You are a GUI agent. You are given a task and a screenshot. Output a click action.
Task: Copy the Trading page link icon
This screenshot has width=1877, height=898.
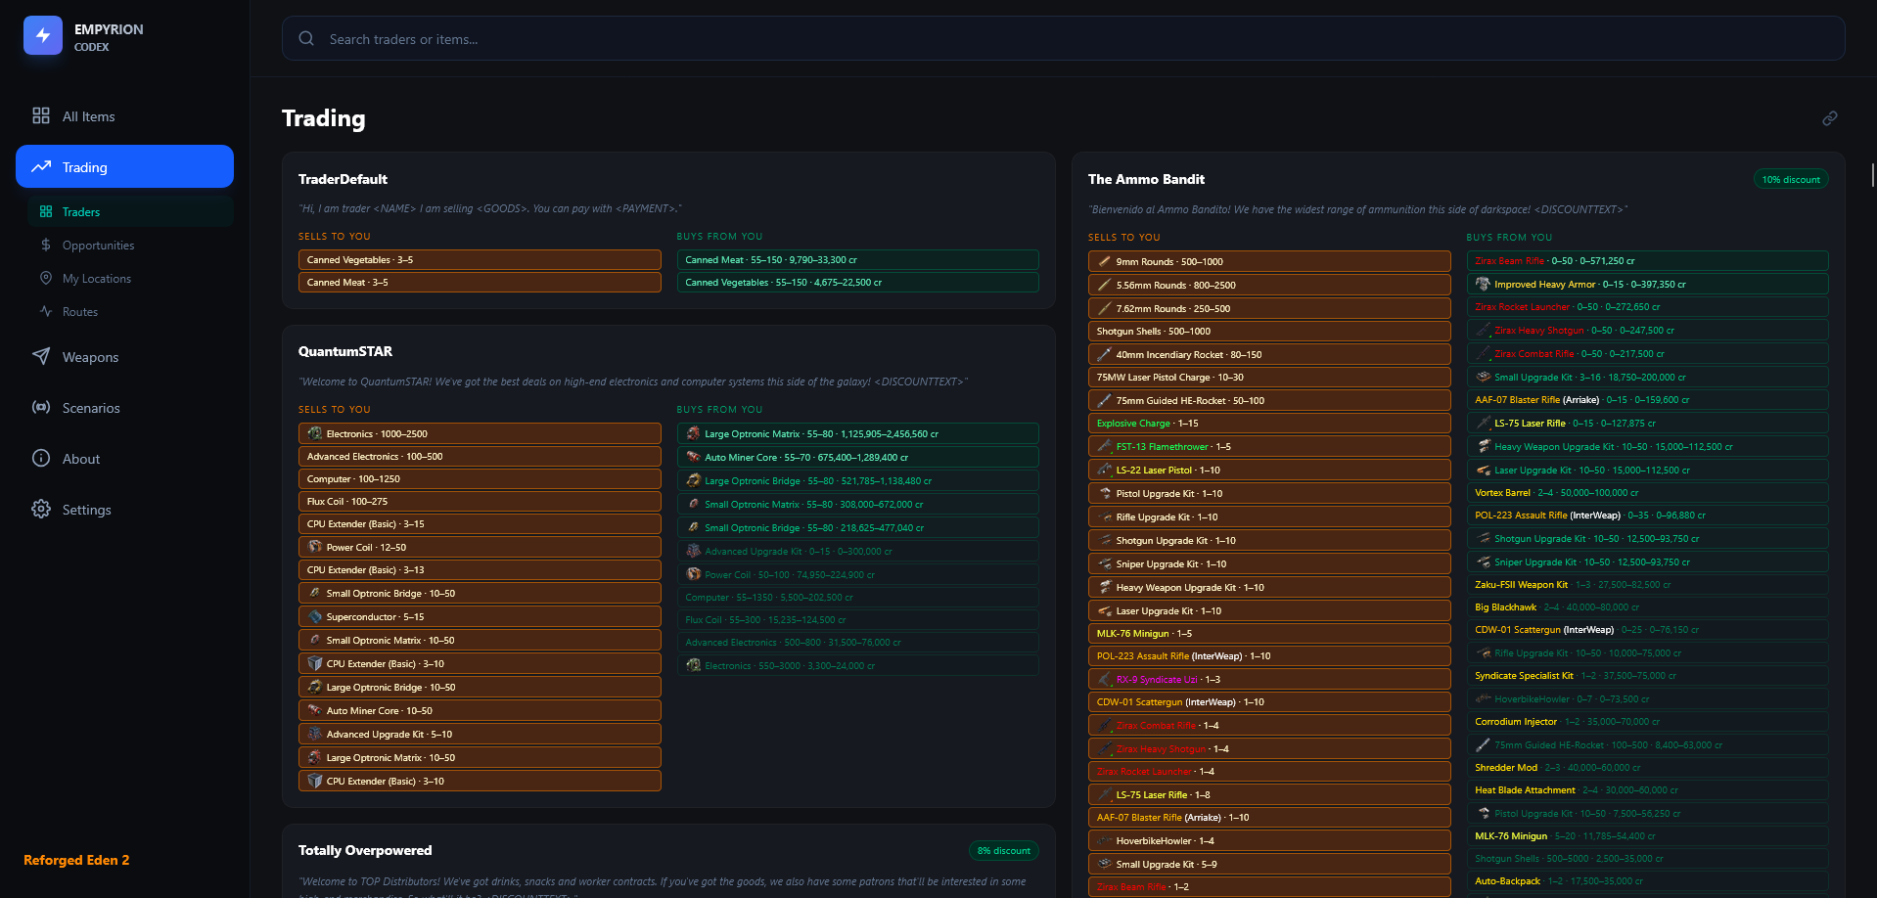pos(1829,118)
